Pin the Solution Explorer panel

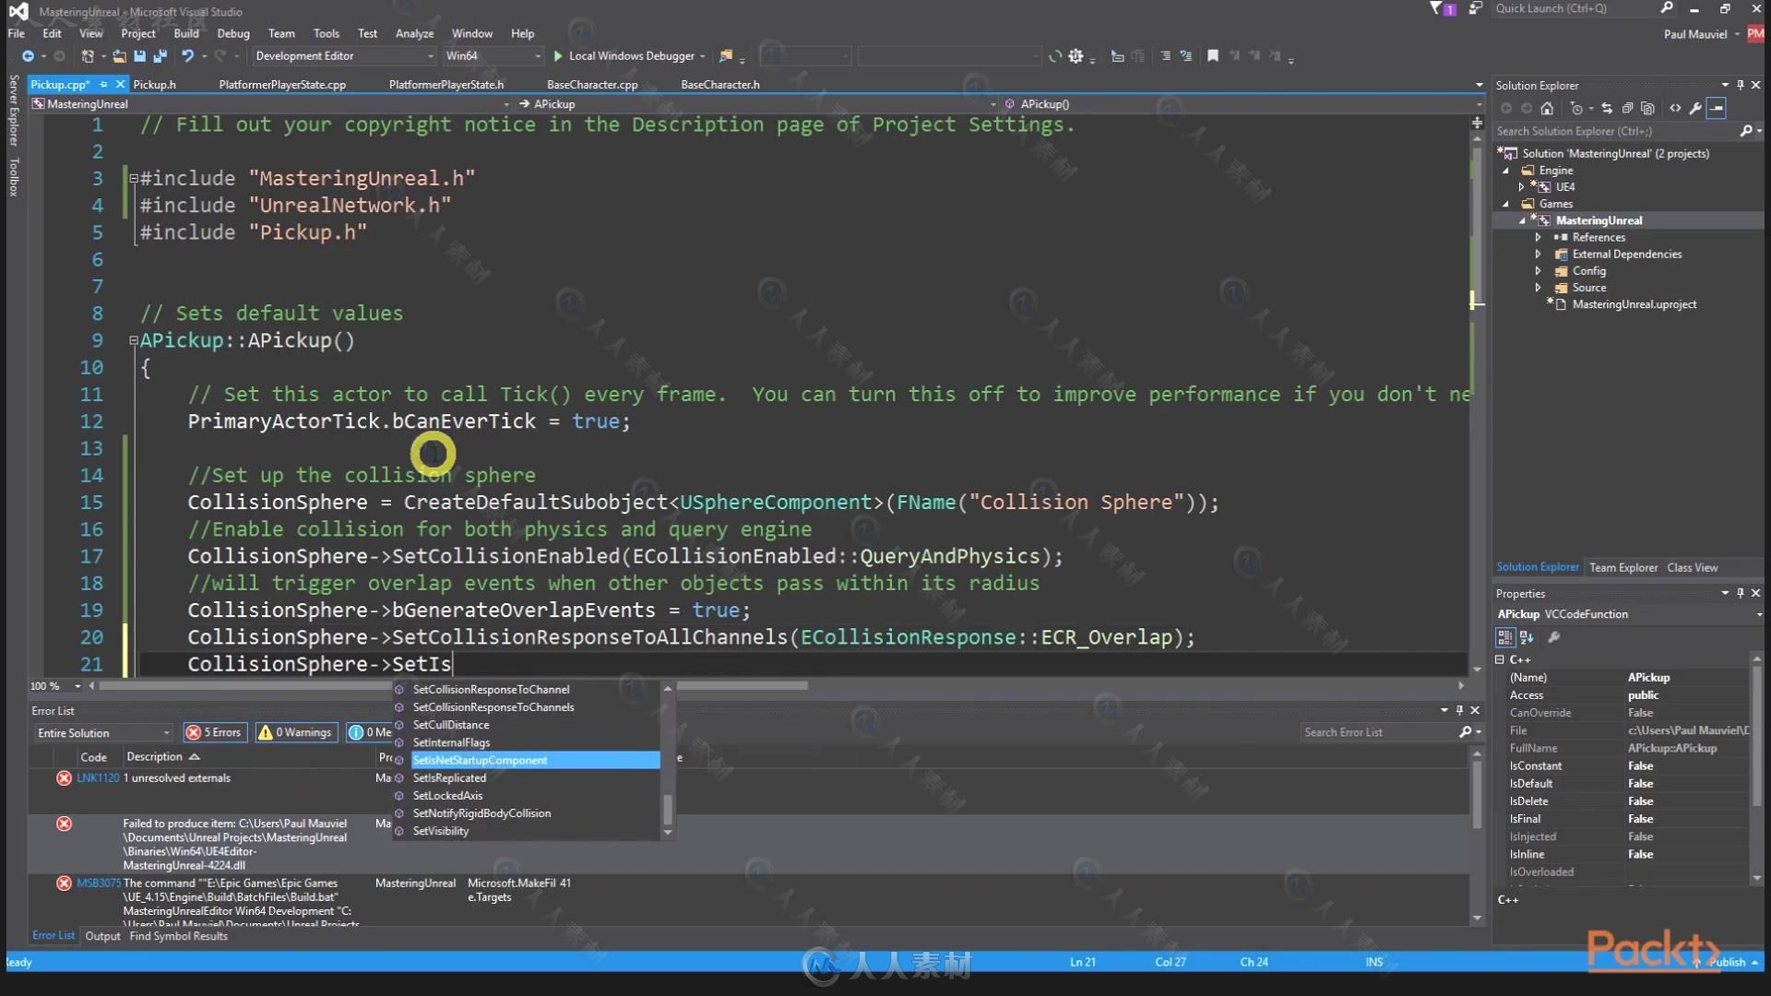[x=1741, y=85]
